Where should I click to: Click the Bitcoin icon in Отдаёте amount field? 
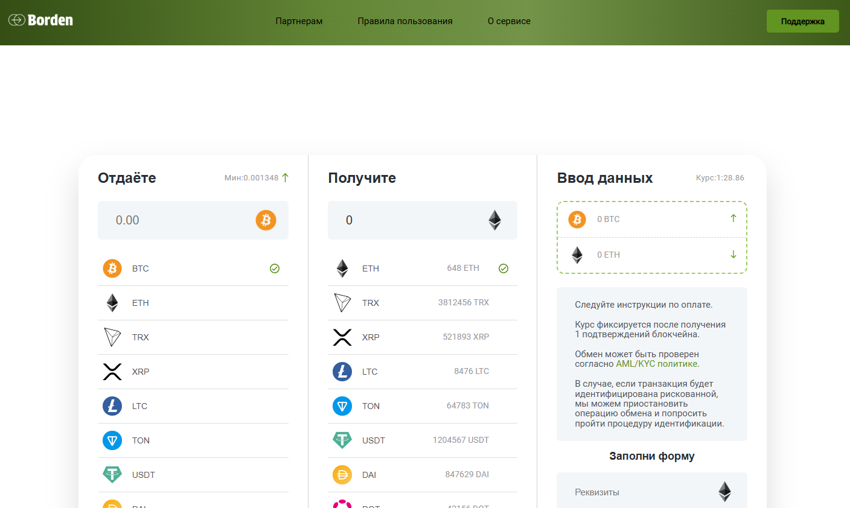pyautogui.click(x=266, y=220)
